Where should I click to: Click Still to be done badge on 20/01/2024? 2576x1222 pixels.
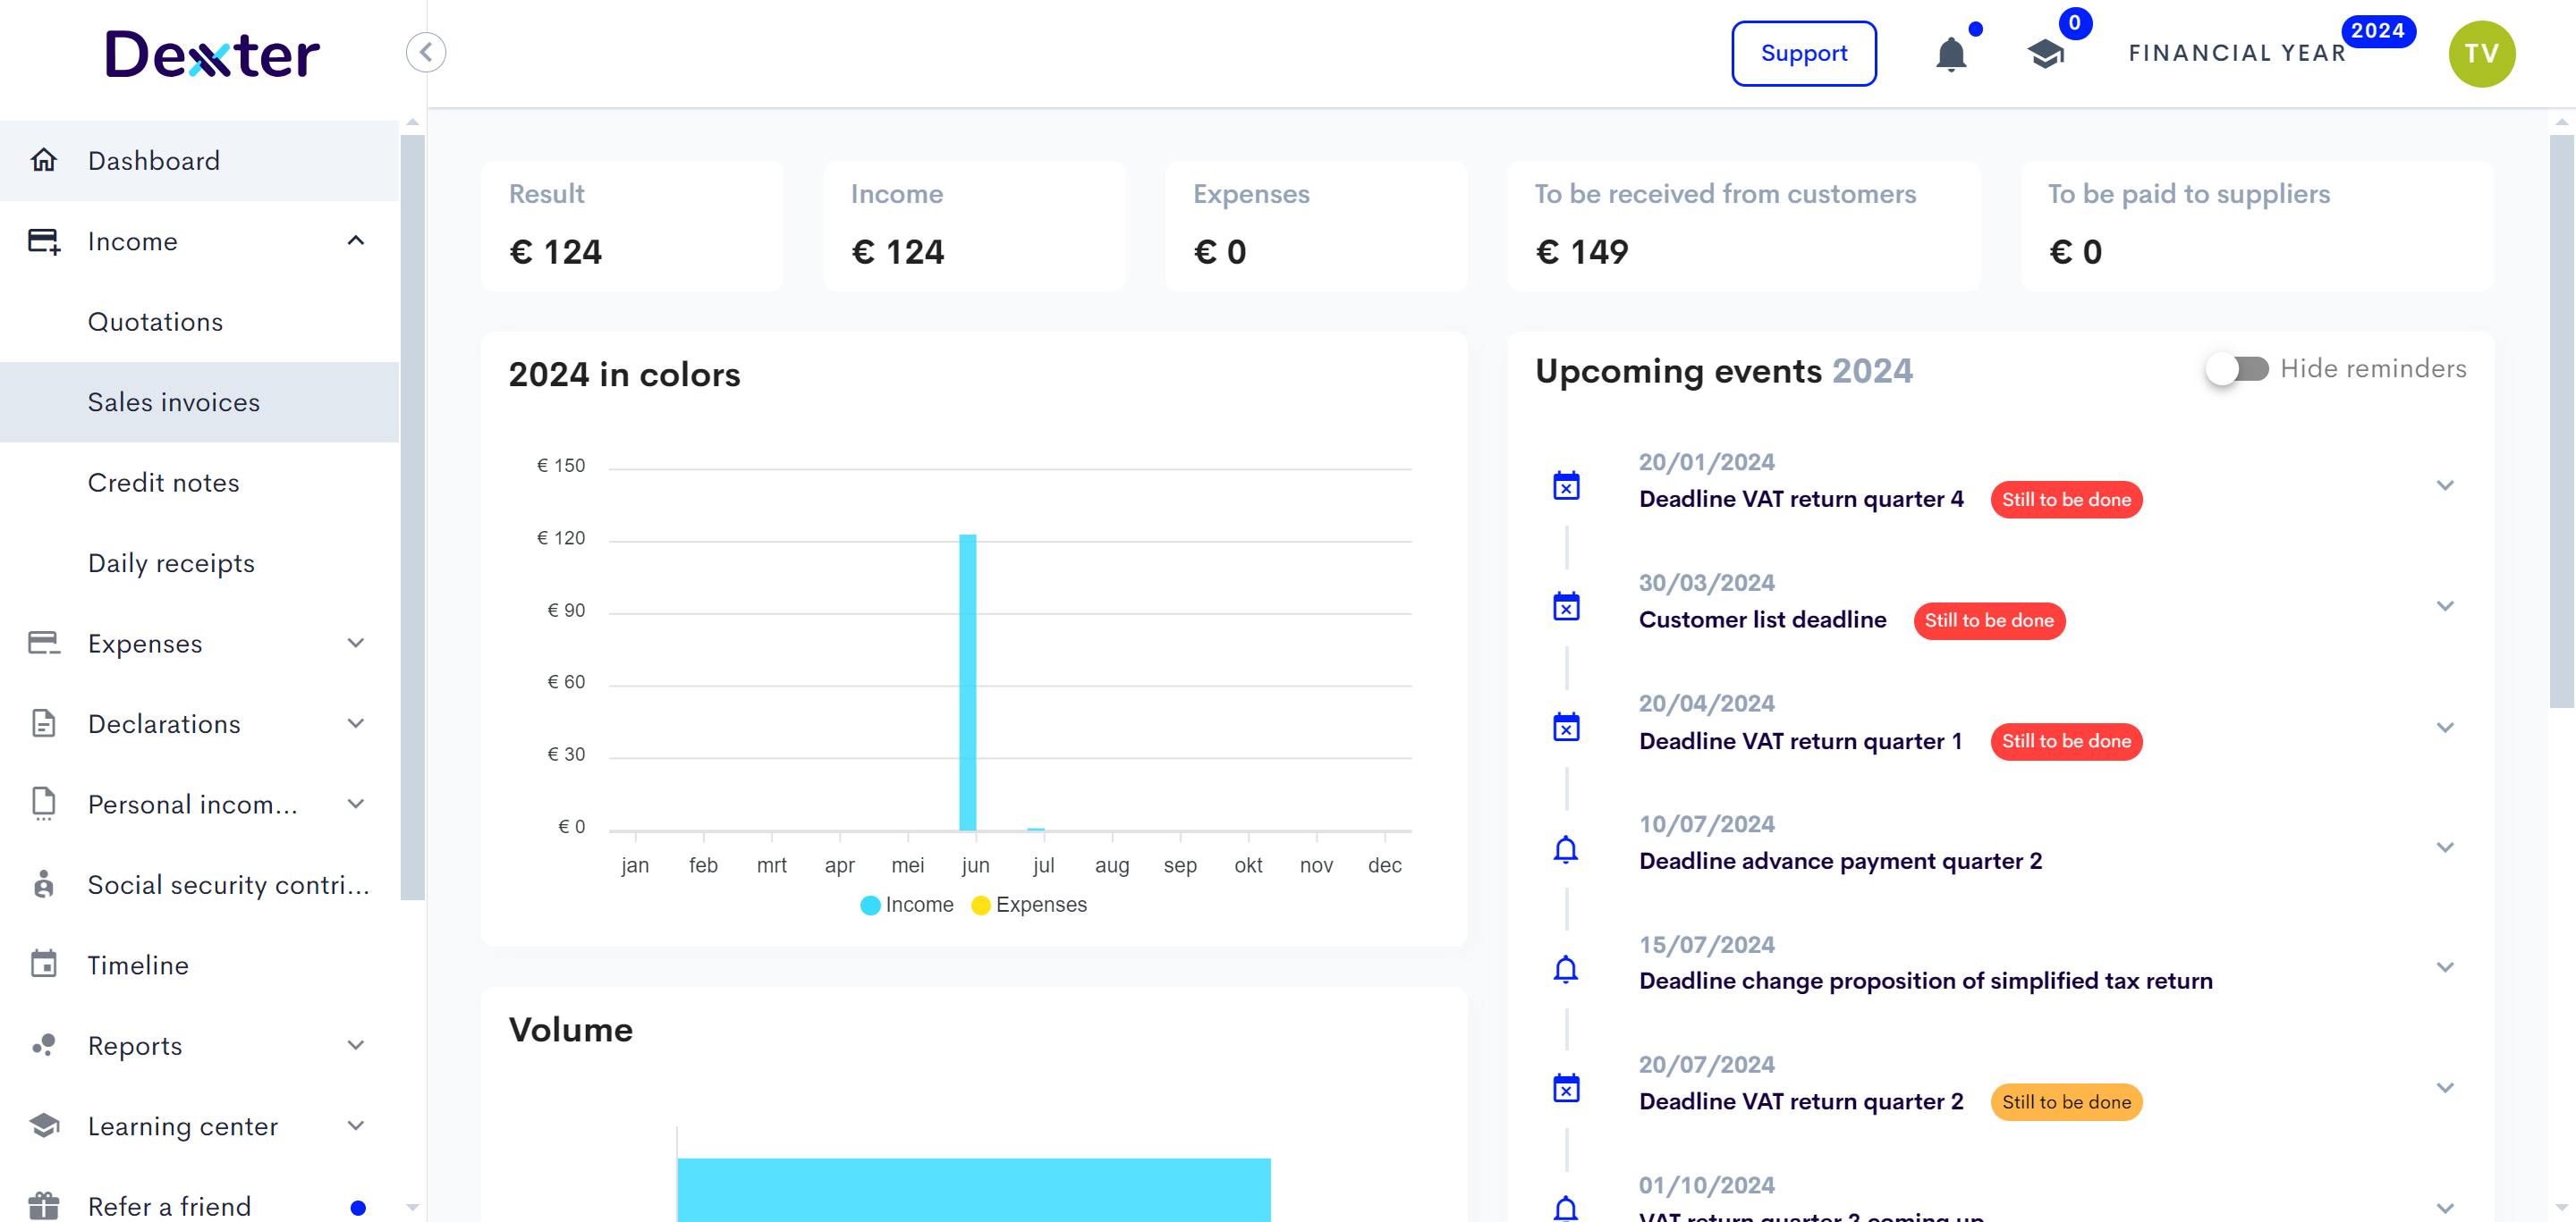(x=2066, y=500)
